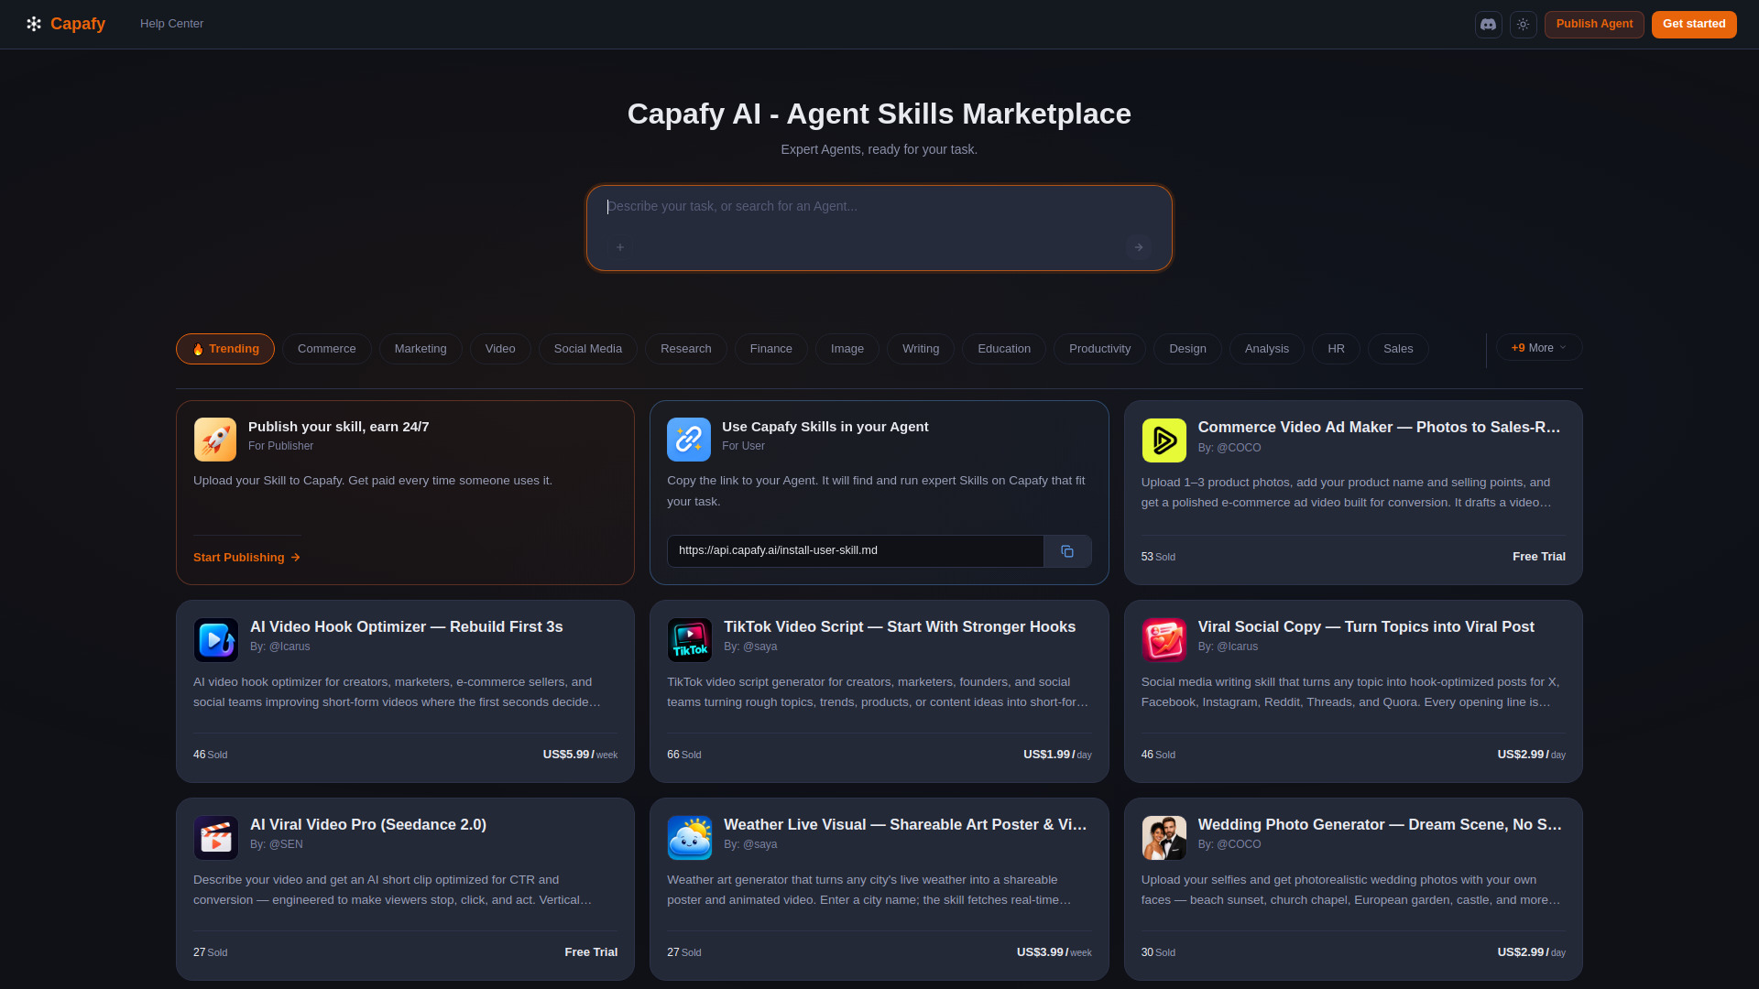The image size is (1759, 989).
Task: Select the Design category tab
Action: click(1188, 349)
